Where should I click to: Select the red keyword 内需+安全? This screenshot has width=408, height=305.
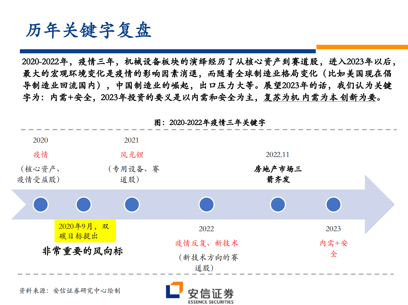333,247
